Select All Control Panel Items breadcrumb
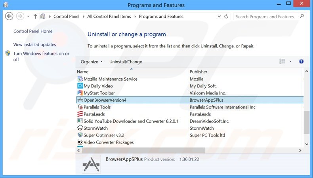 coord(109,17)
